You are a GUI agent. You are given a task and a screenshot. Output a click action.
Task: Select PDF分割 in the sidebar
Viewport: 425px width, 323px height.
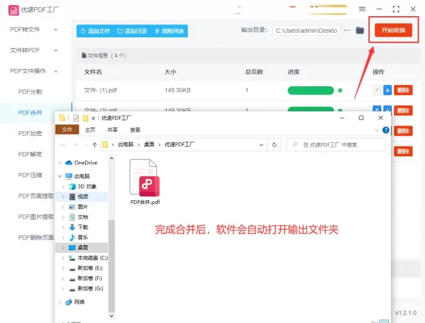[30, 92]
